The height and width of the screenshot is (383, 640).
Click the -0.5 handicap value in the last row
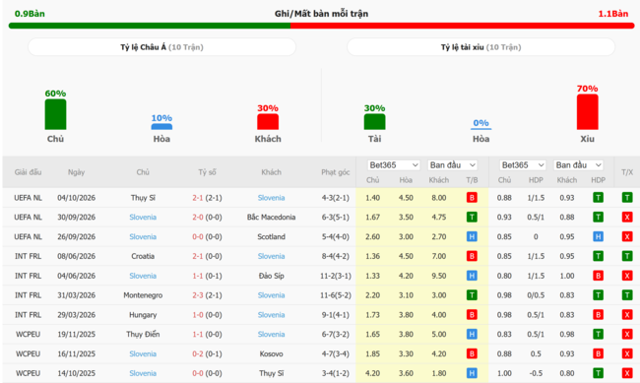click(536, 373)
